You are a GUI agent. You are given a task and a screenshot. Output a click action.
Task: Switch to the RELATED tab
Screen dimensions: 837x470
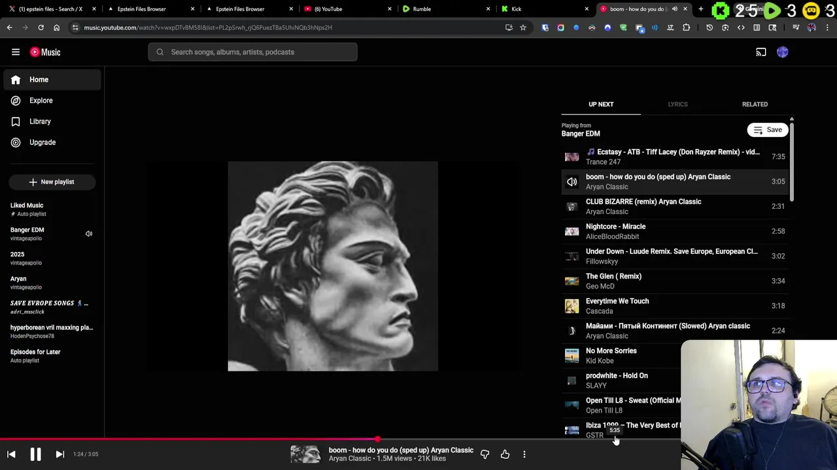(x=755, y=104)
